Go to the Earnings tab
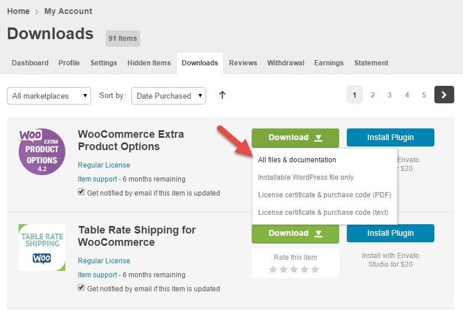The width and height of the screenshot is (463, 310). 329,63
